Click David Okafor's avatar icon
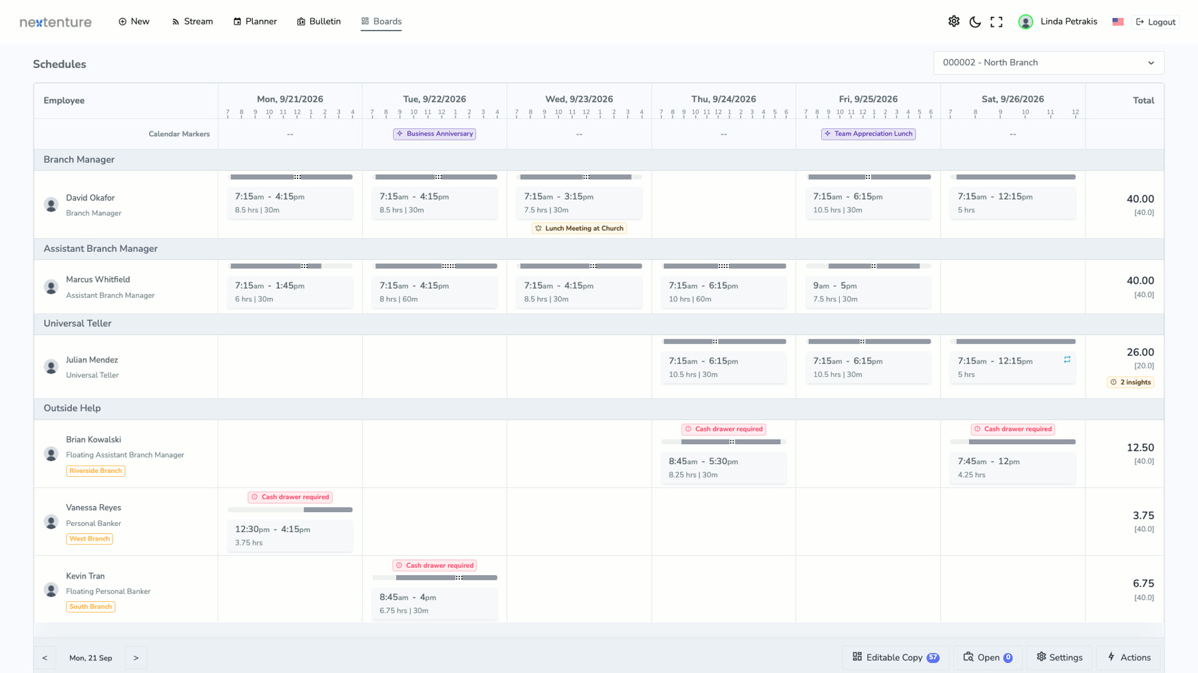 tap(51, 205)
